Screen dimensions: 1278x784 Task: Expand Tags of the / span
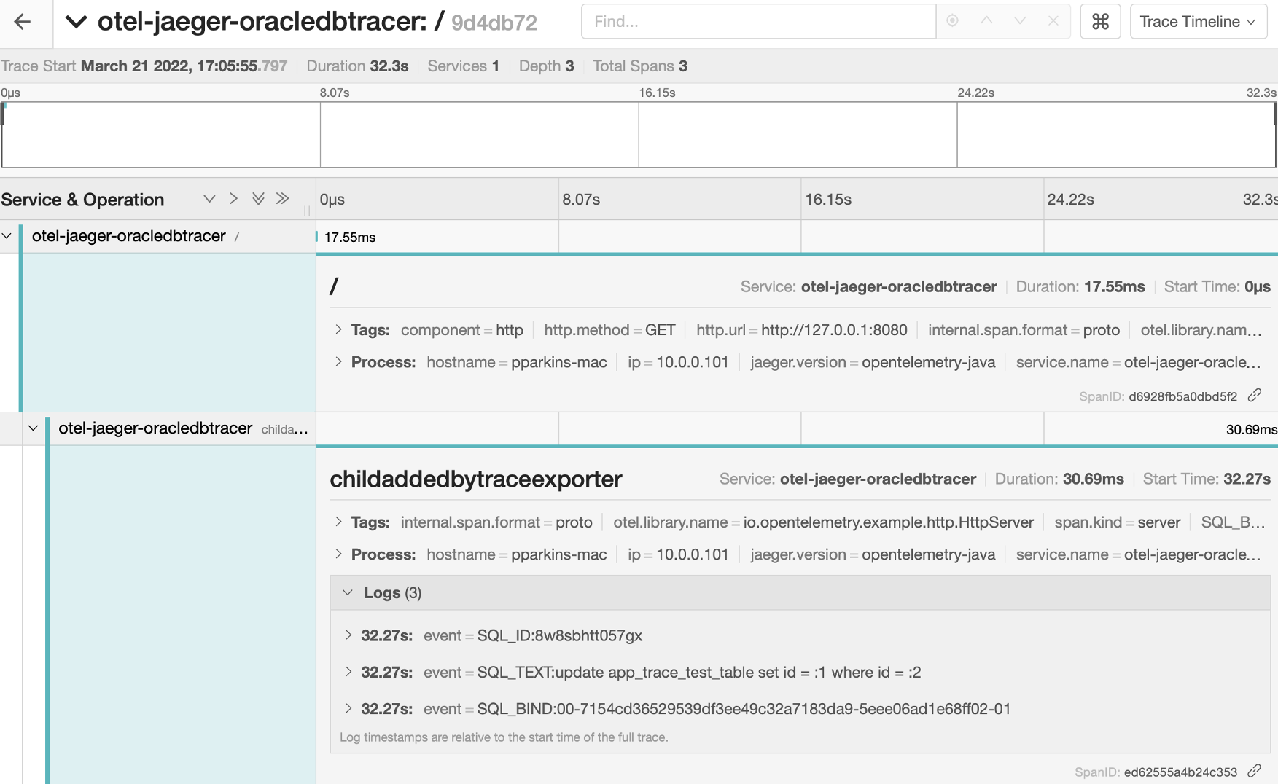click(x=338, y=330)
